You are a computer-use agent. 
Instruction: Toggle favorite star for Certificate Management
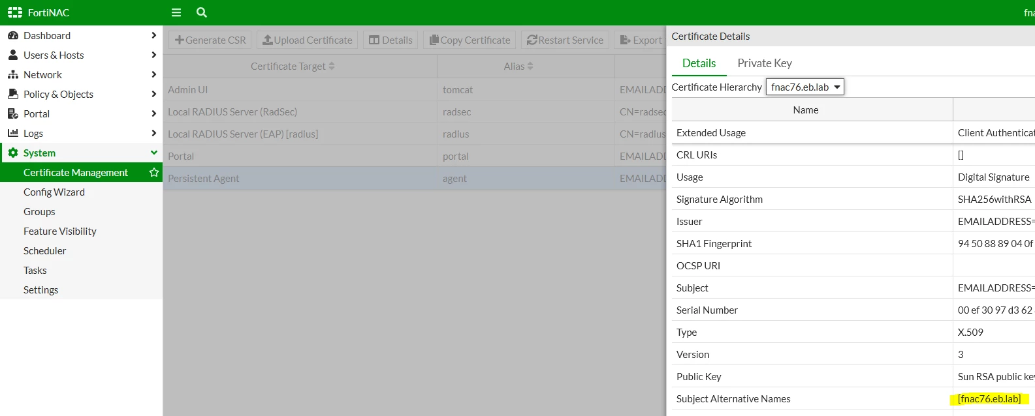(x=154, y=172)
